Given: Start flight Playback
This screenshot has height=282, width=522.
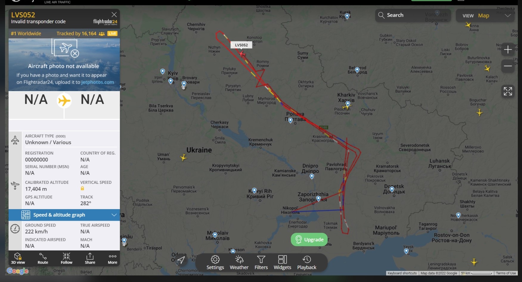Looking at the screenshot, I should (x=306, y=262).
